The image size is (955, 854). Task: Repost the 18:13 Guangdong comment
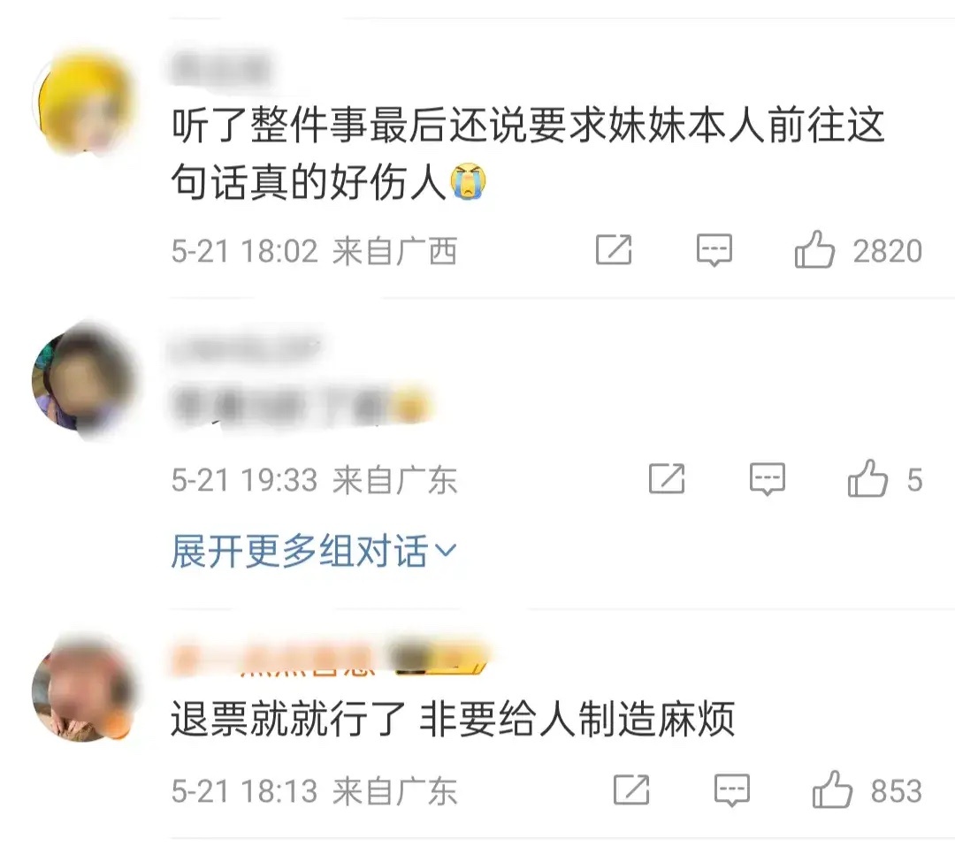coord(631,790)
